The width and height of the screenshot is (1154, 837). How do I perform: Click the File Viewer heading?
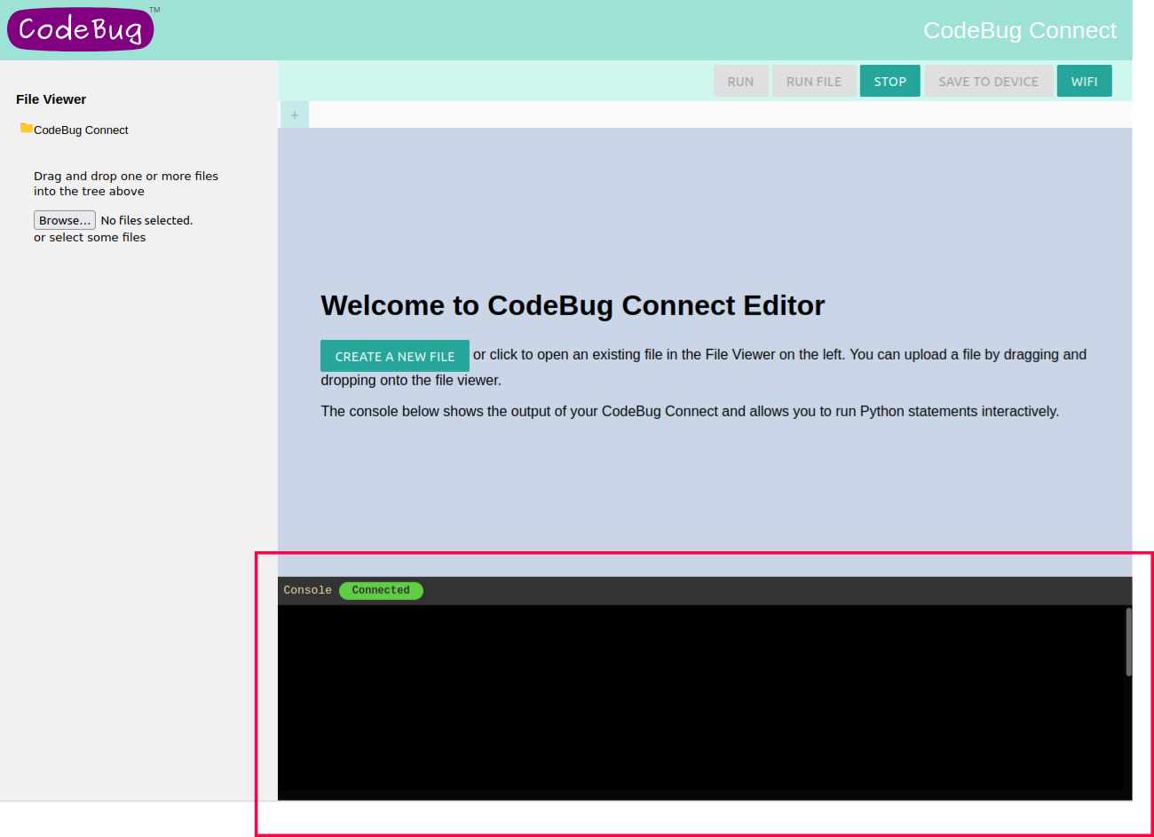tap(51, 99)
